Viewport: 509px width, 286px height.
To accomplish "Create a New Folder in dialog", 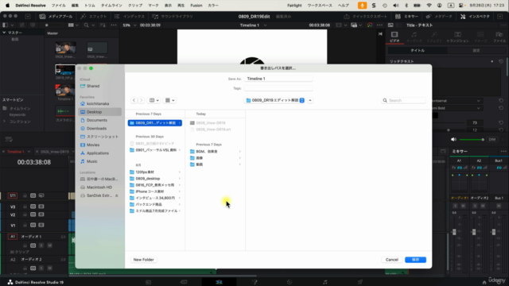I will coord(143,260).
